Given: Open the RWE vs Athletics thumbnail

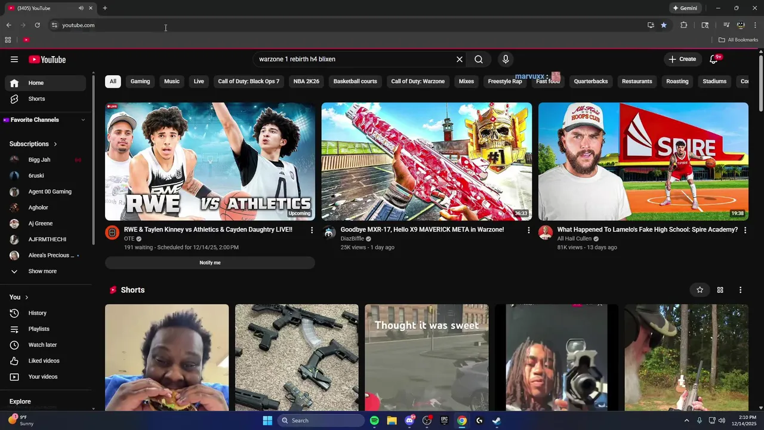Looking at the screenshot, I should click(x=210, y=162).
